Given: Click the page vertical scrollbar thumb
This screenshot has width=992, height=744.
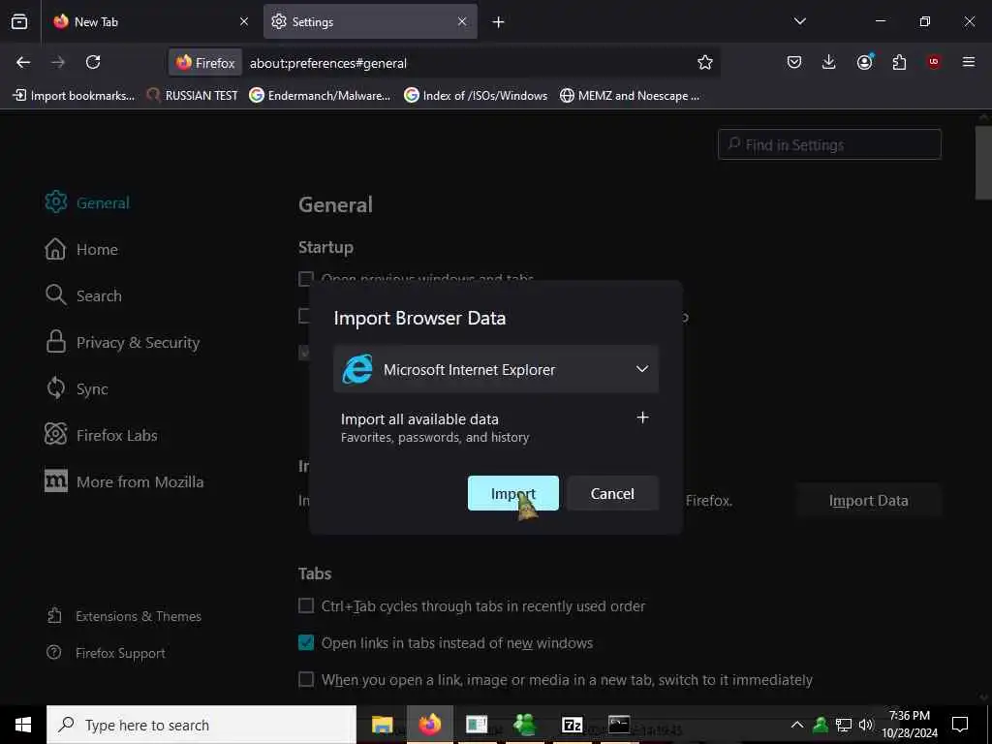Looking at the screenshot, I should (x=983, y=163).
